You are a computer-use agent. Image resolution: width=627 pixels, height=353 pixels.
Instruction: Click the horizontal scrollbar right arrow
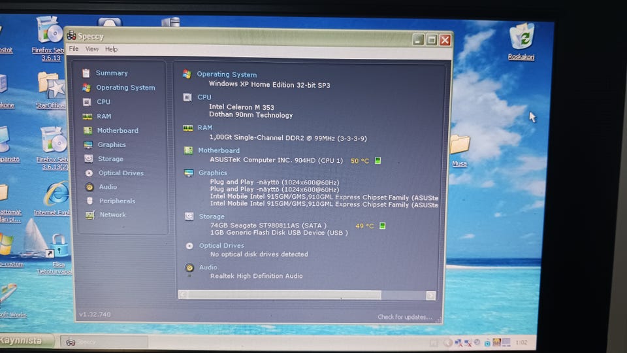click(x=430, y=295)
